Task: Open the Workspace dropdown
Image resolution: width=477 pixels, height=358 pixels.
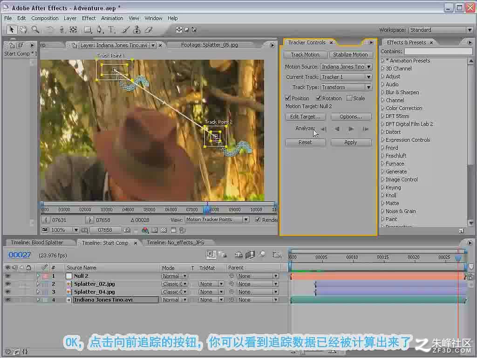Action: (441, 30)
